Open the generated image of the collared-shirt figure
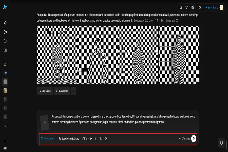 pos(98,55)
